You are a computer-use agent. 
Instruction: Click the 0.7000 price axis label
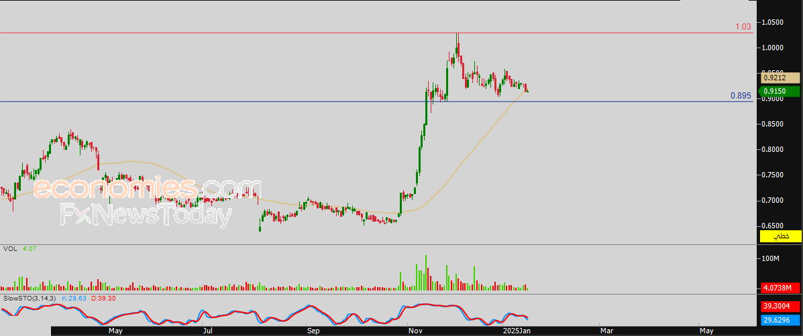(x=773, y=201)
